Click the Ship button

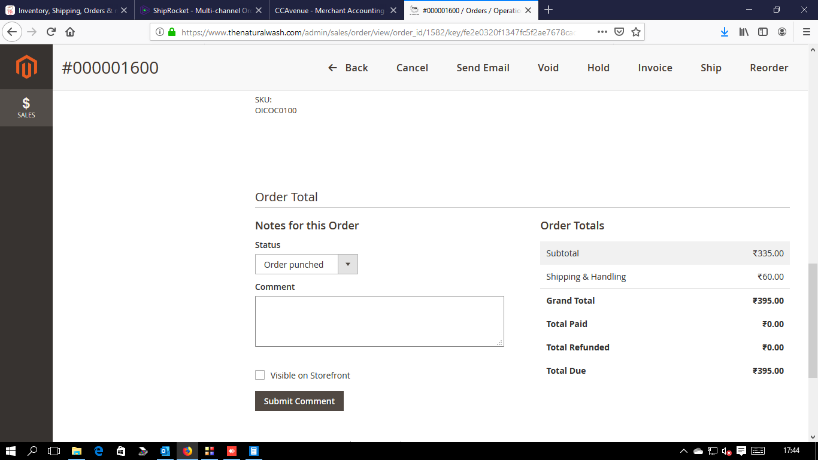[x=711, y=68]
